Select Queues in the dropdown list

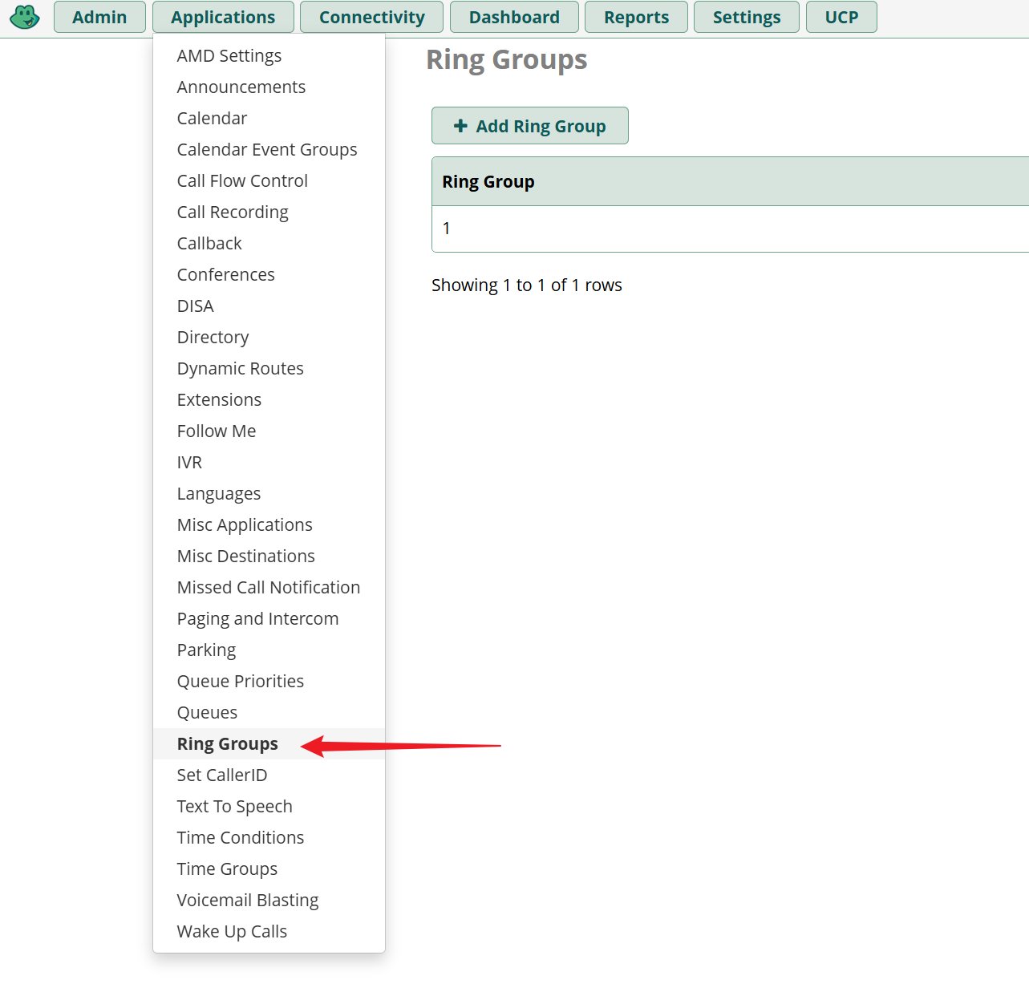point(207,712)
